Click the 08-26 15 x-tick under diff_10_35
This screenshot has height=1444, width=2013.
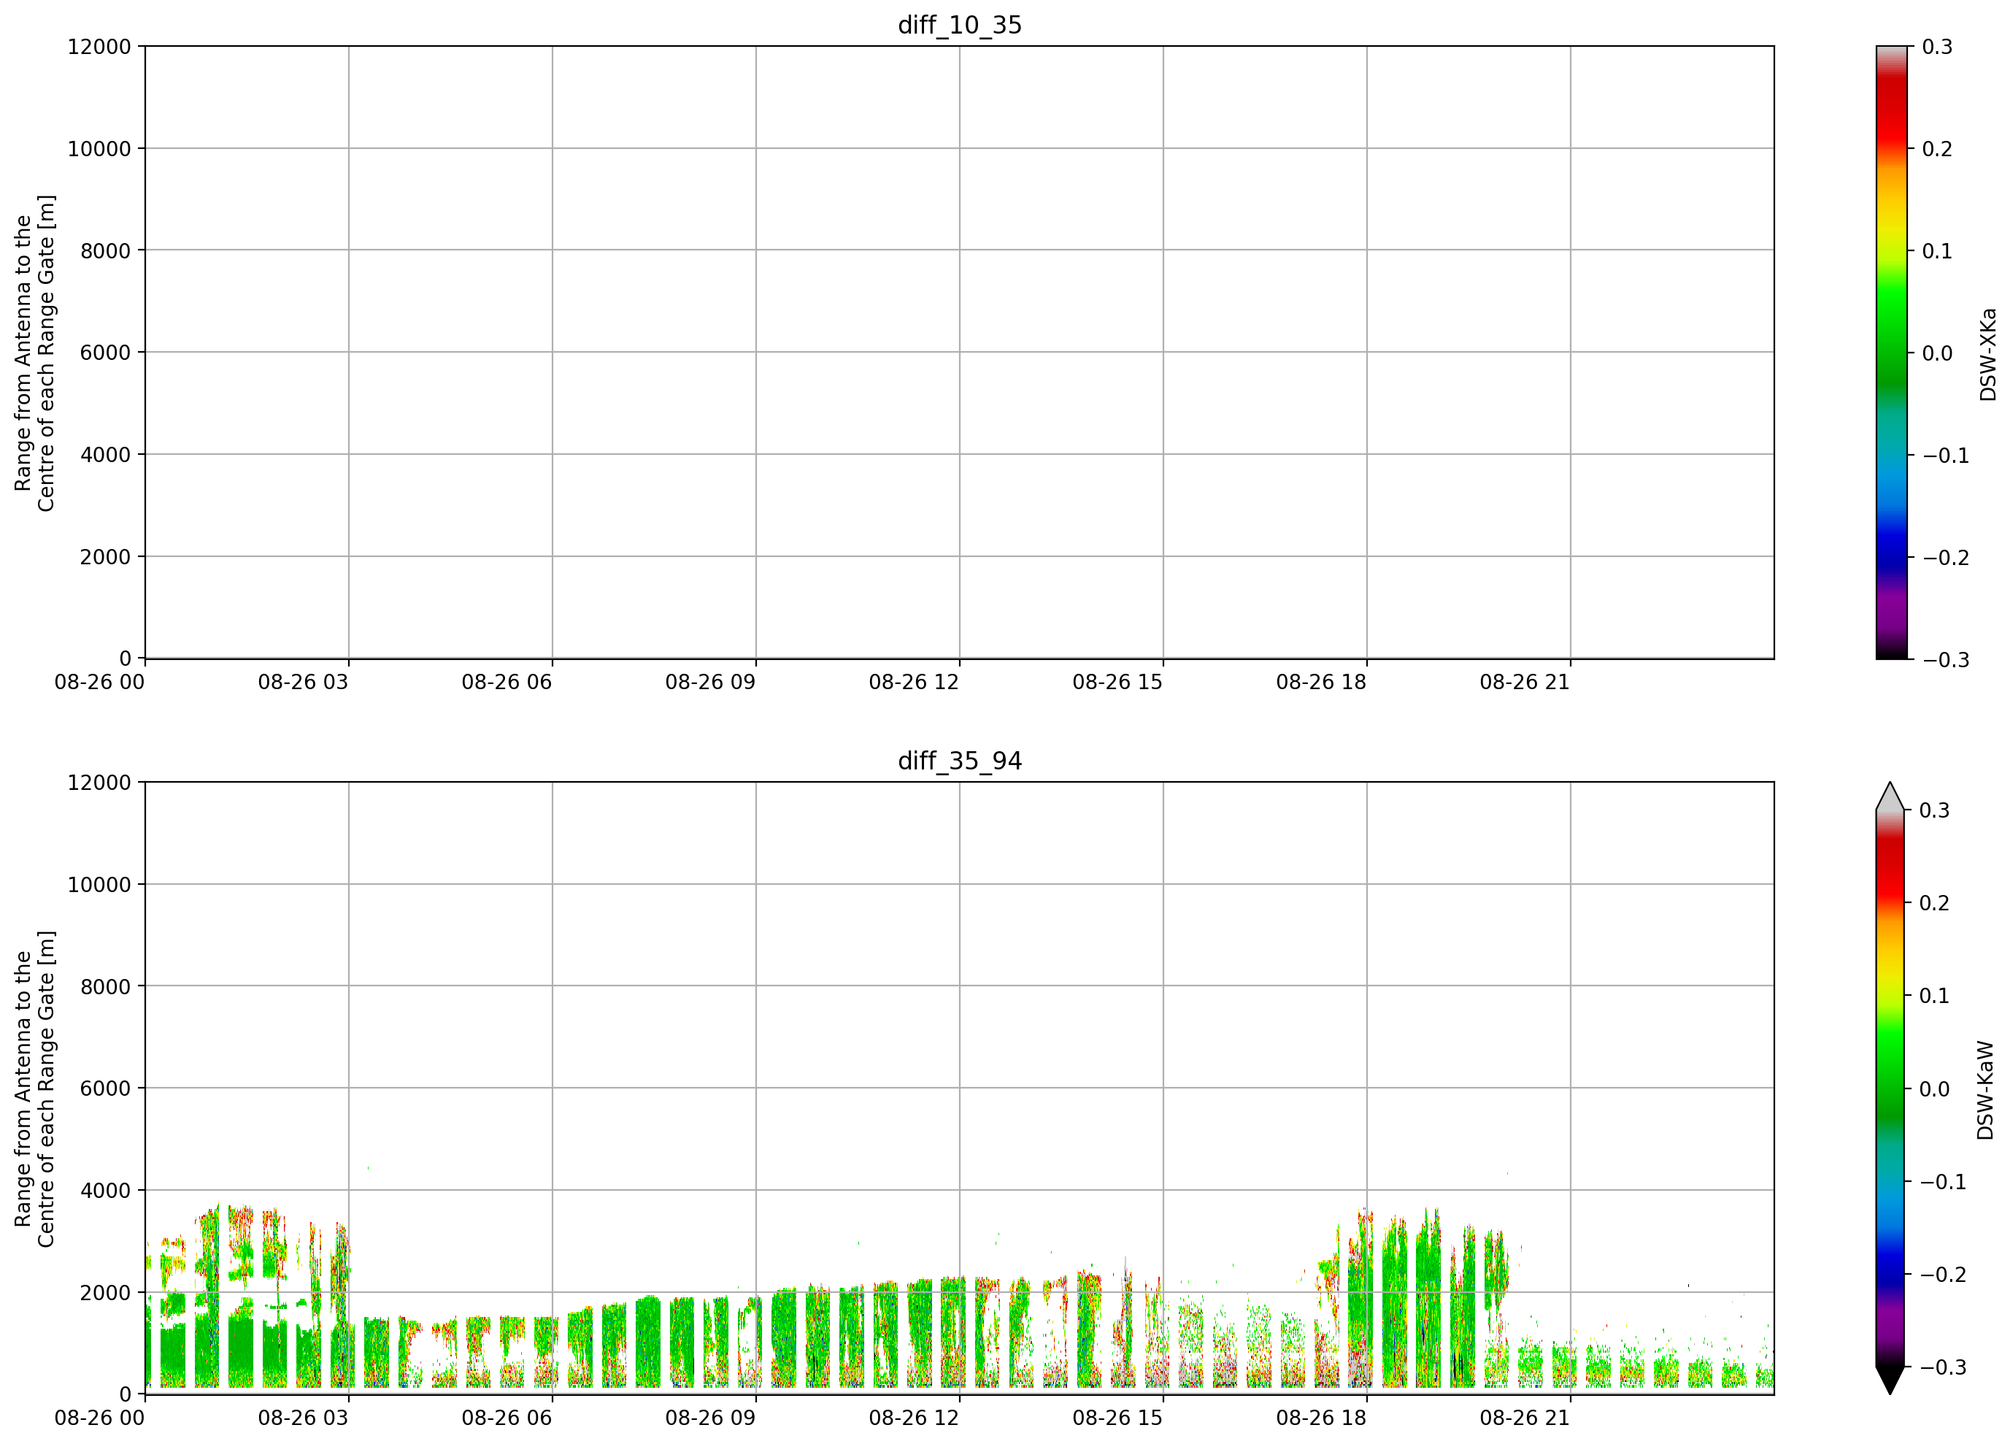[x=1117, y=682]
